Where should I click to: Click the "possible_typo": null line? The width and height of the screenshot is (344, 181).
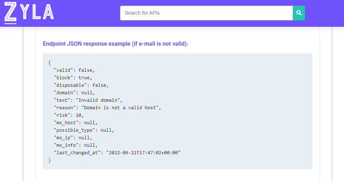pyautogui.click(x=84, y=130)
